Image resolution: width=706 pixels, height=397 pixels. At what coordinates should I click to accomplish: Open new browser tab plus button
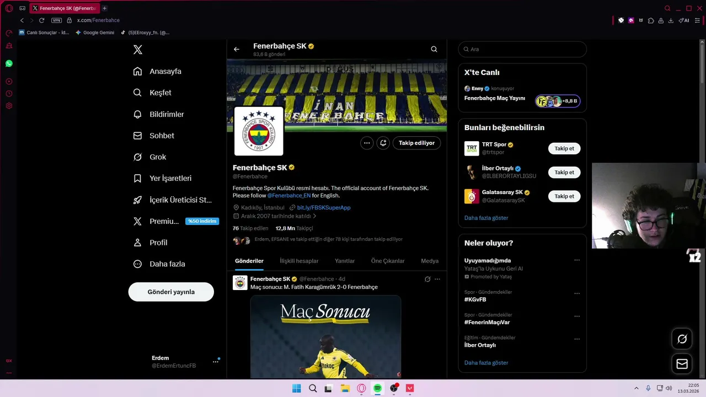point(104,8)
